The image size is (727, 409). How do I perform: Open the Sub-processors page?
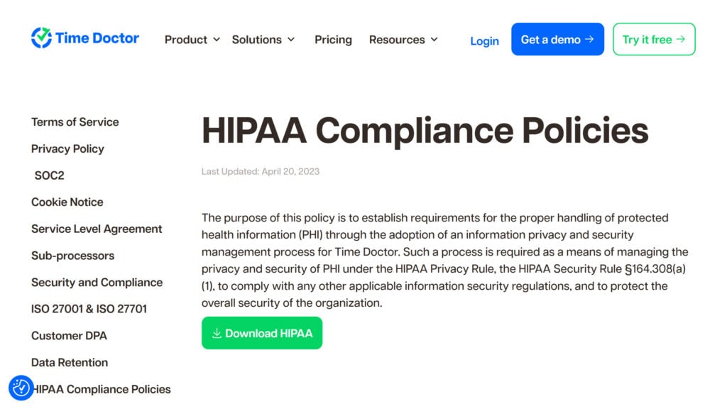[x=73, y=256]
